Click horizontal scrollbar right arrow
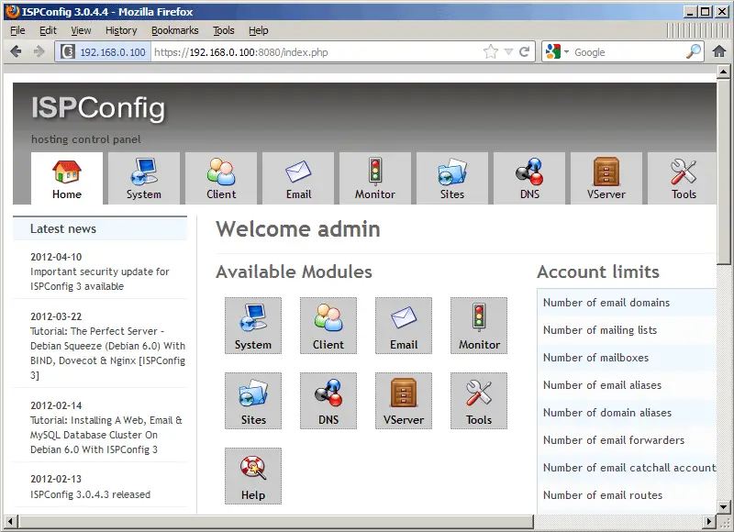 708,521
